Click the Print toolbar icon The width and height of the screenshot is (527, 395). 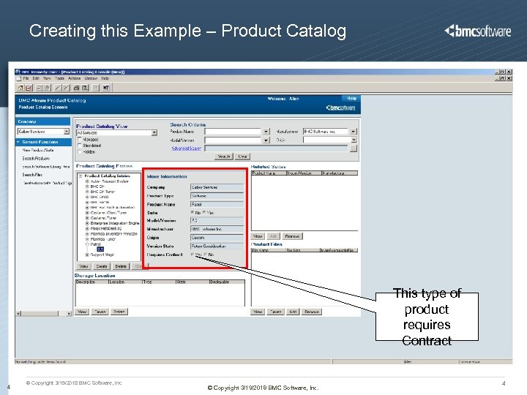pyautogui.click(x=77, y=88)
